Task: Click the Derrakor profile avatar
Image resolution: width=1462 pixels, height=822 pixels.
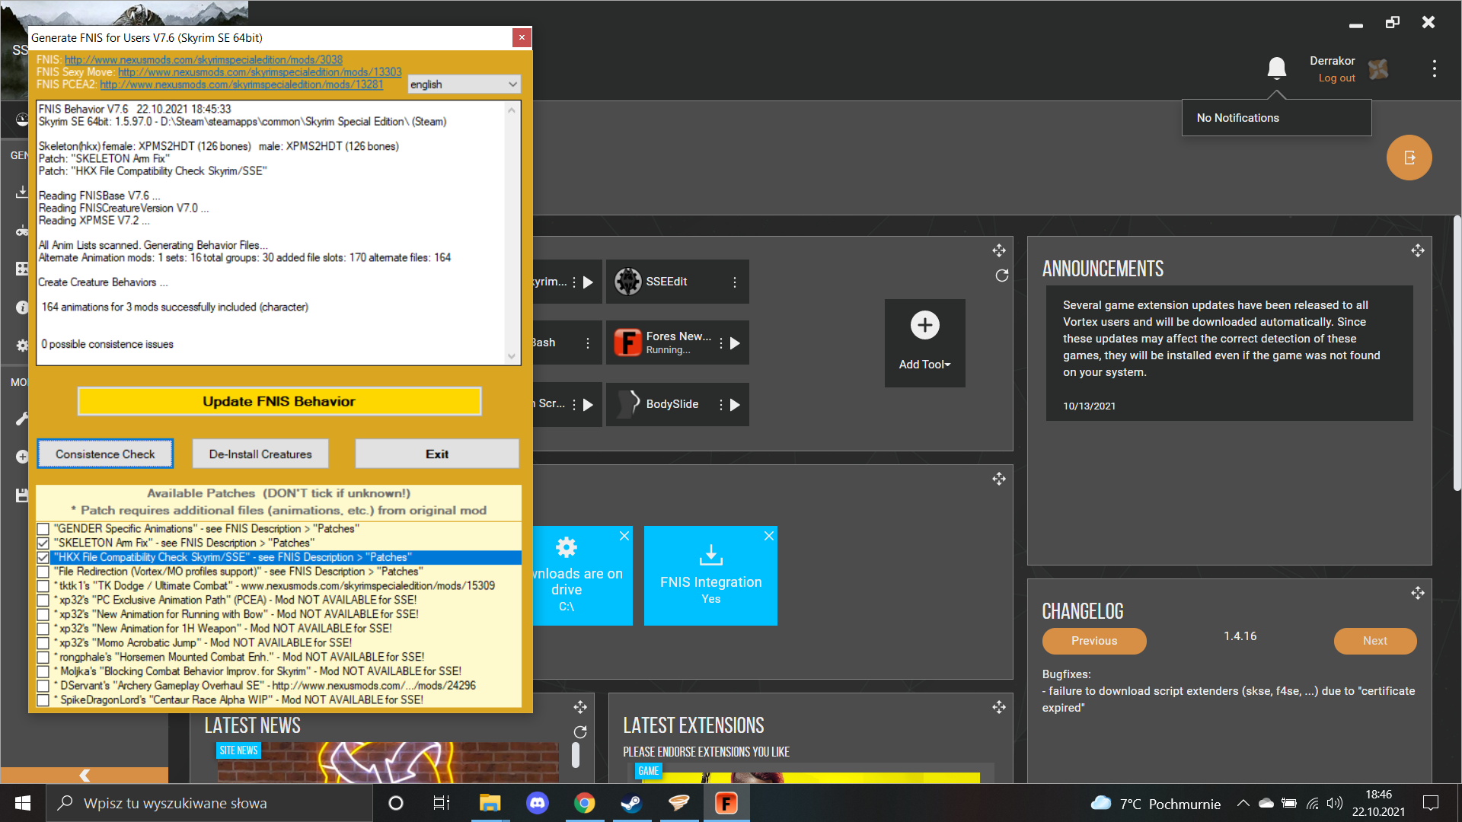Action: (1378, 69)
